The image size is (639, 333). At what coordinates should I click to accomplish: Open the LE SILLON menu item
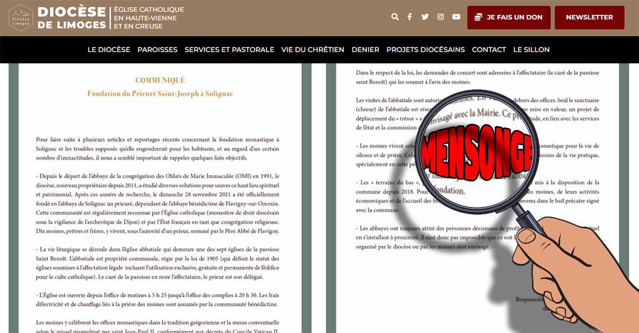click(x=531, y=49)
